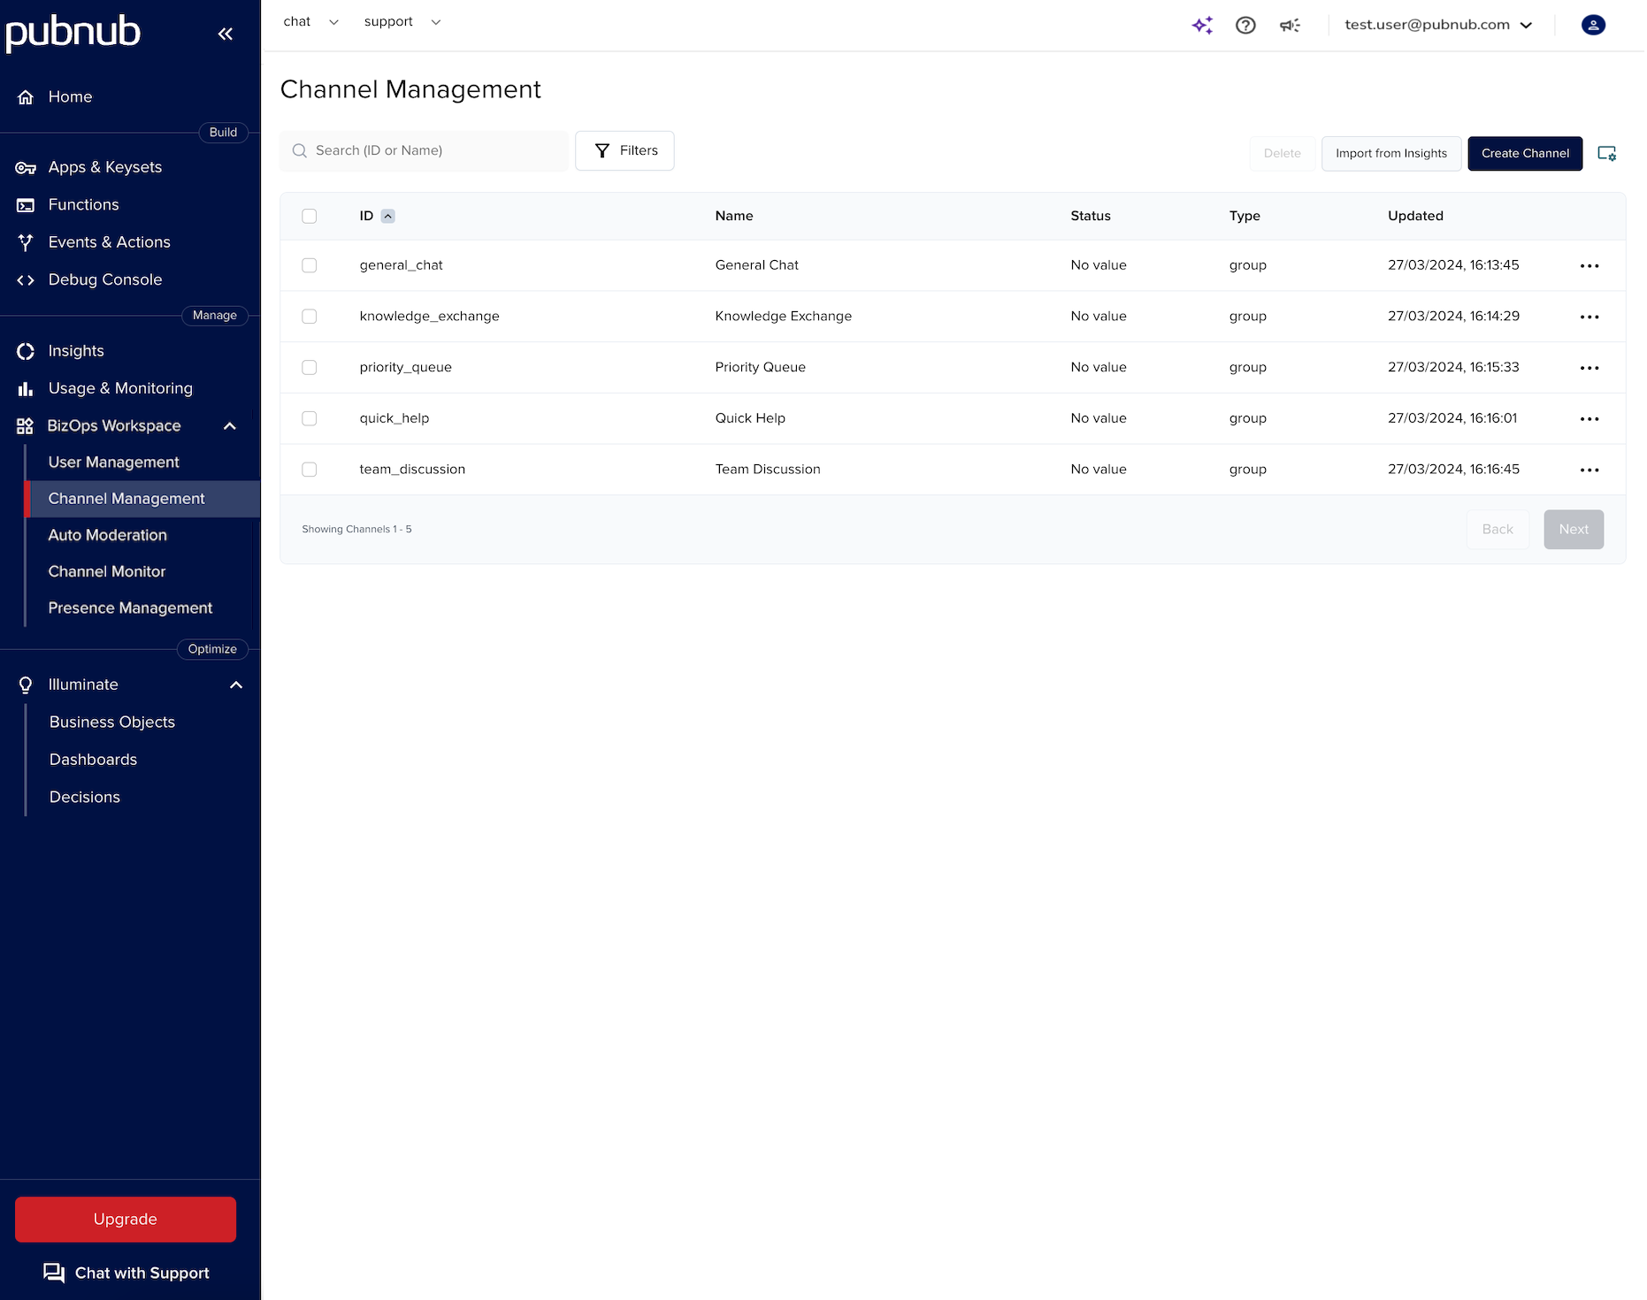This screenshot has width=1647, height=1300.
Task: Click the announcements megaphone icon
Action: (x=1290, y=25)
